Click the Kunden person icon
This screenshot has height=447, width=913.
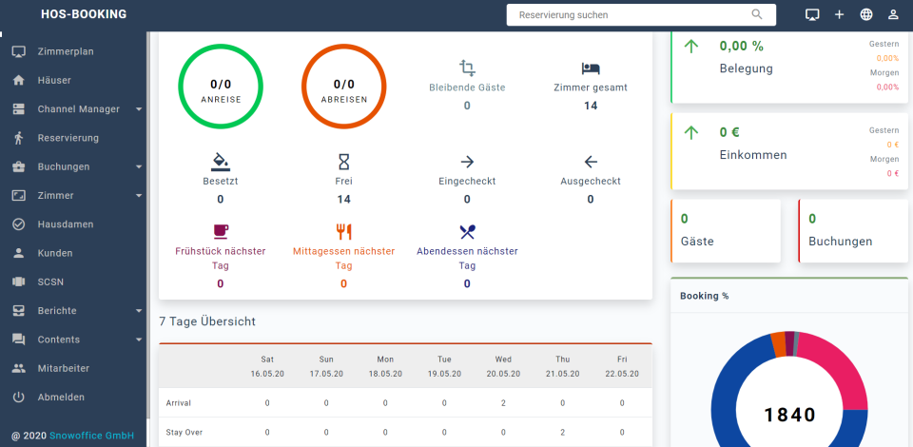(x=19, y=253)
